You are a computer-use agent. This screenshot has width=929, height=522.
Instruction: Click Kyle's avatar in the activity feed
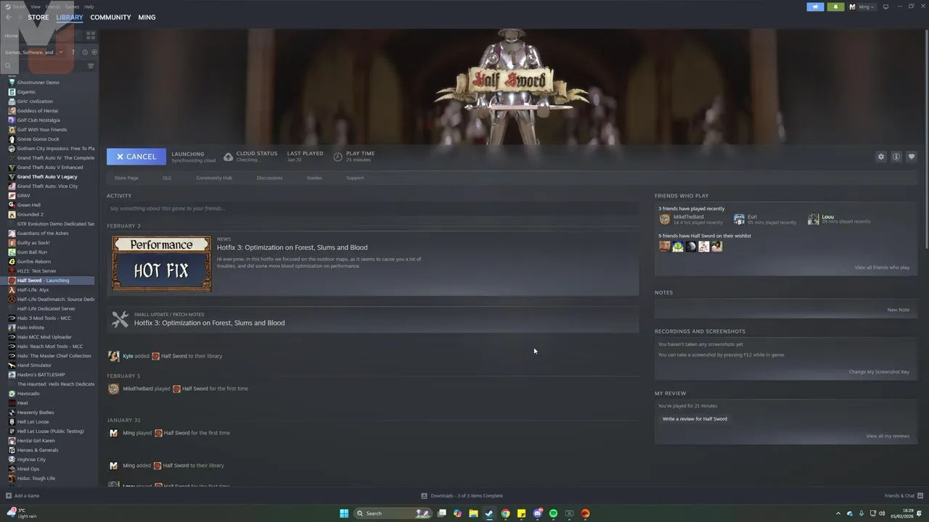[x=113, y=356]
